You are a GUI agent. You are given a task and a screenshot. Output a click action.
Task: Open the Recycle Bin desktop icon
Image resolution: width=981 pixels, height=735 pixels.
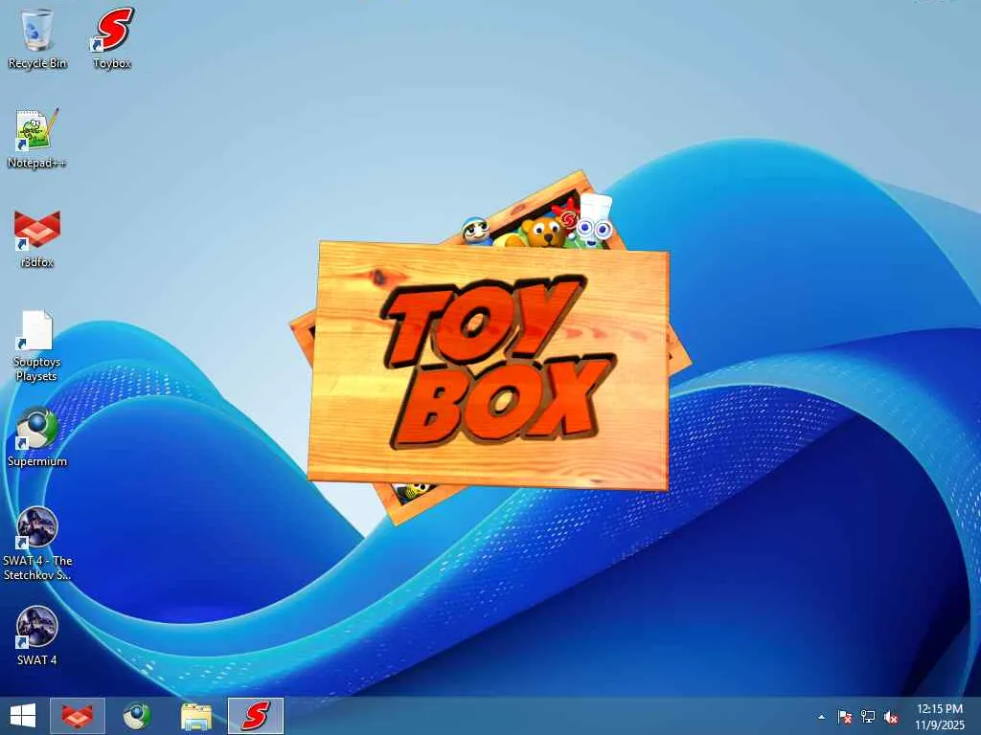coord(37,37)
